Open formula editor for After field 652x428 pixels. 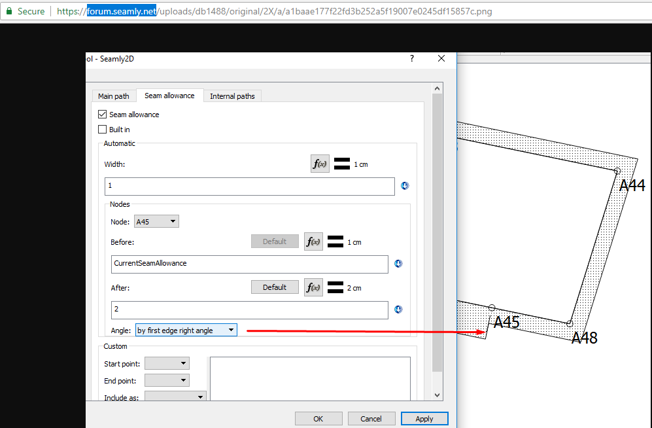click(313, 287)
